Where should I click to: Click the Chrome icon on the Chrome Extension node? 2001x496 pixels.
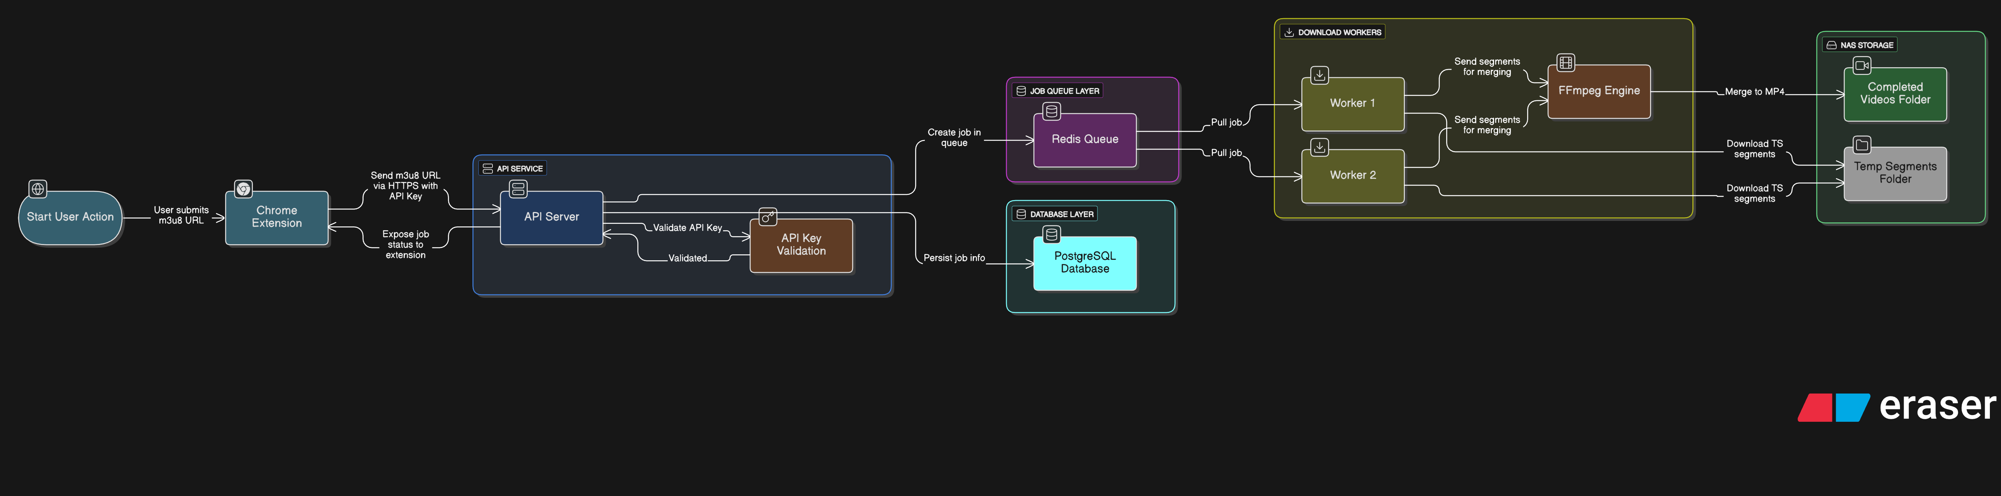coord(243,189)
